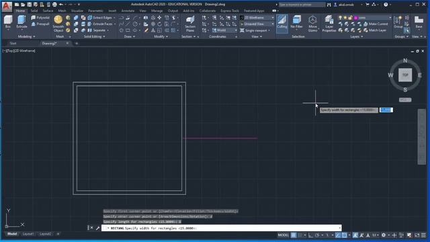Click Extrude Faces in Solid Editing
The image size is (430, 242).
point(100,24)
